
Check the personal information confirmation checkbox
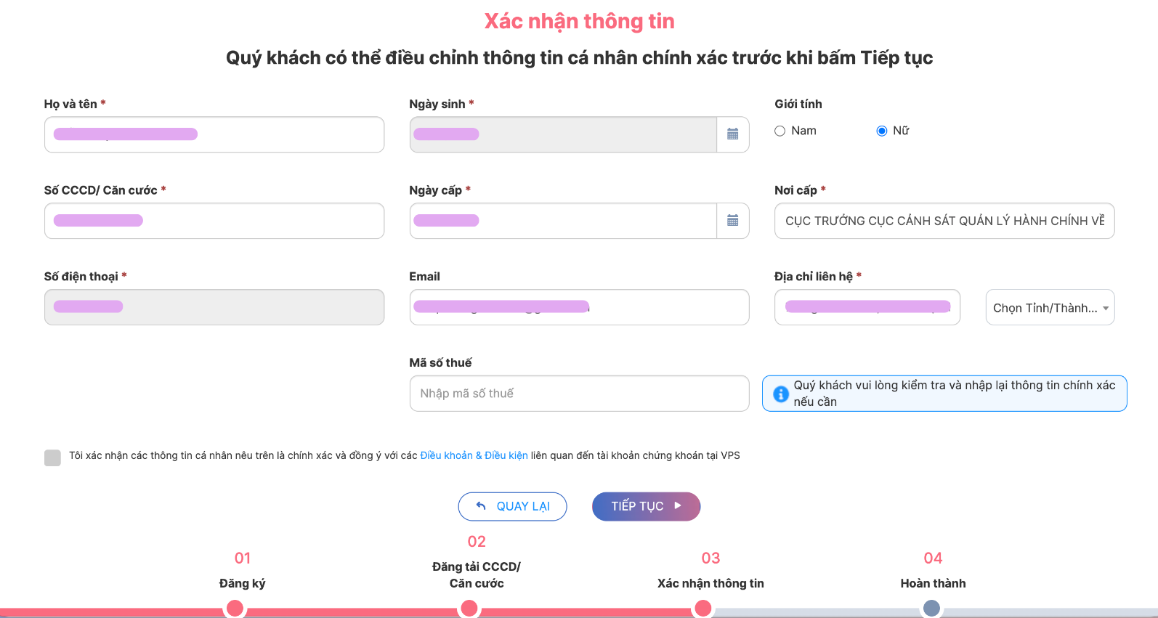[52, 457]
